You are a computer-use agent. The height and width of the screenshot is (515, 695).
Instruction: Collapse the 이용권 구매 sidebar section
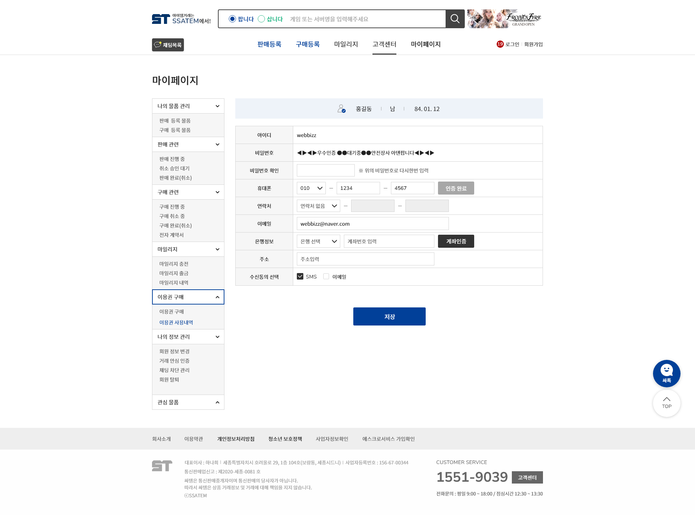tap(188, 297)
